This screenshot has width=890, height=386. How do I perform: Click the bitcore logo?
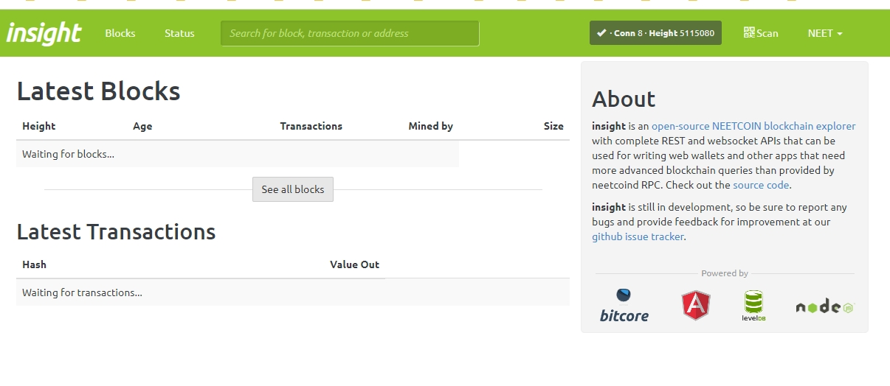(x=624, y=306)
